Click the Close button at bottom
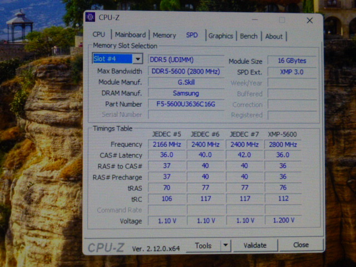This screenshot has width=356, height=267. click(x=301, y=245)
